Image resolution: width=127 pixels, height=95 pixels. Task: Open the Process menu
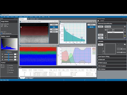pos(12,17)
